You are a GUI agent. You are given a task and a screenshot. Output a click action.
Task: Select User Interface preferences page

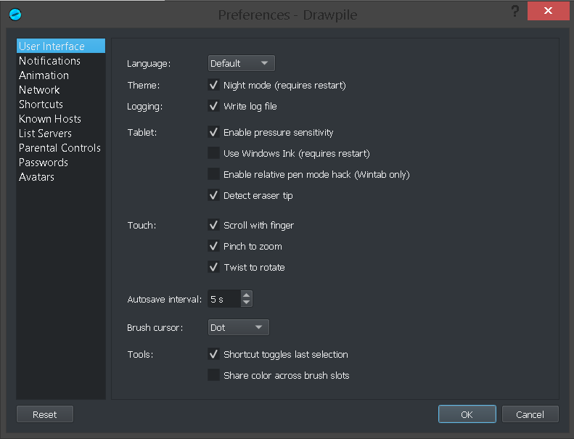[61, 46]
